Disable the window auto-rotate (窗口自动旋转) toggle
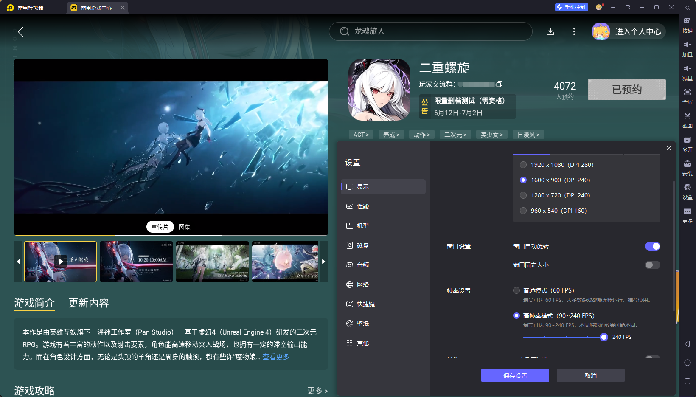Image resolution: width=696 pixels, height=397 pixels. pyautogui.click(x=652, y=246)
